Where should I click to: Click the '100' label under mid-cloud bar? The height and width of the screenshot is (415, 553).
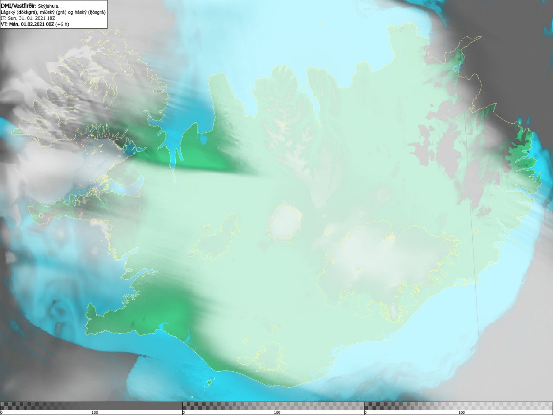[277, 412]
